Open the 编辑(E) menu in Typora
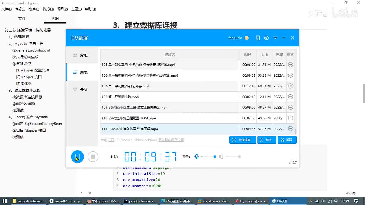The height and width of the screenshot is (205, 365). click(x=20, y=9)
